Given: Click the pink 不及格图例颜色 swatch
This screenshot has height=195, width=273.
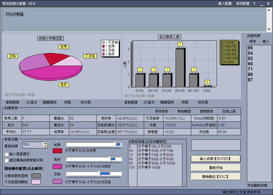Looking at the screenshot, I should [x=36, y=182].
